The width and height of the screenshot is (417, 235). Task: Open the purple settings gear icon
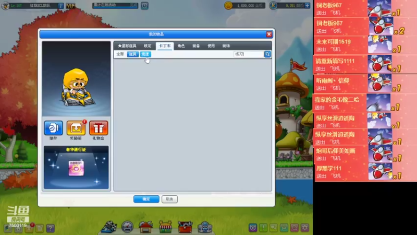(x=305, y=228)
